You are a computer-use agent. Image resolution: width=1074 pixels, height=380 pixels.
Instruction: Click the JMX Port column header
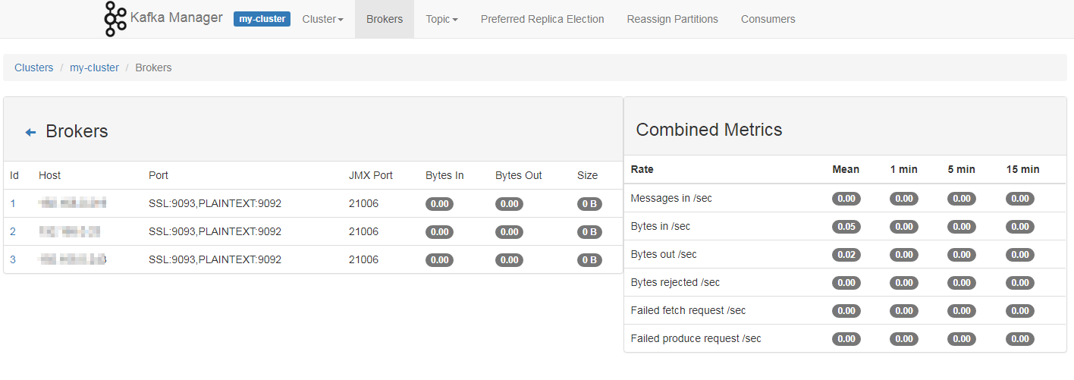point(371,175)
